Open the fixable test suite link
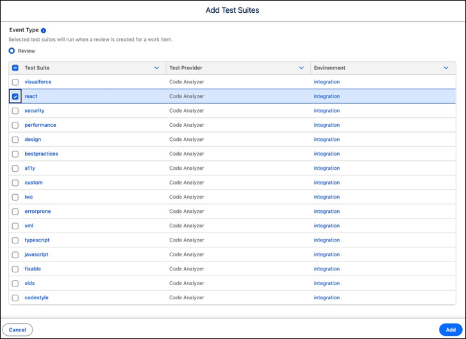Screen dimensions: 466x339 pos(33,269)
